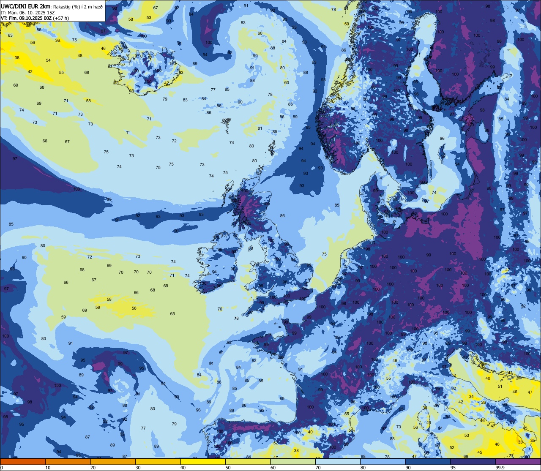541x471 pixels.
Task: Pick the light green 60–70 legend segment
Action: [293, 461]
